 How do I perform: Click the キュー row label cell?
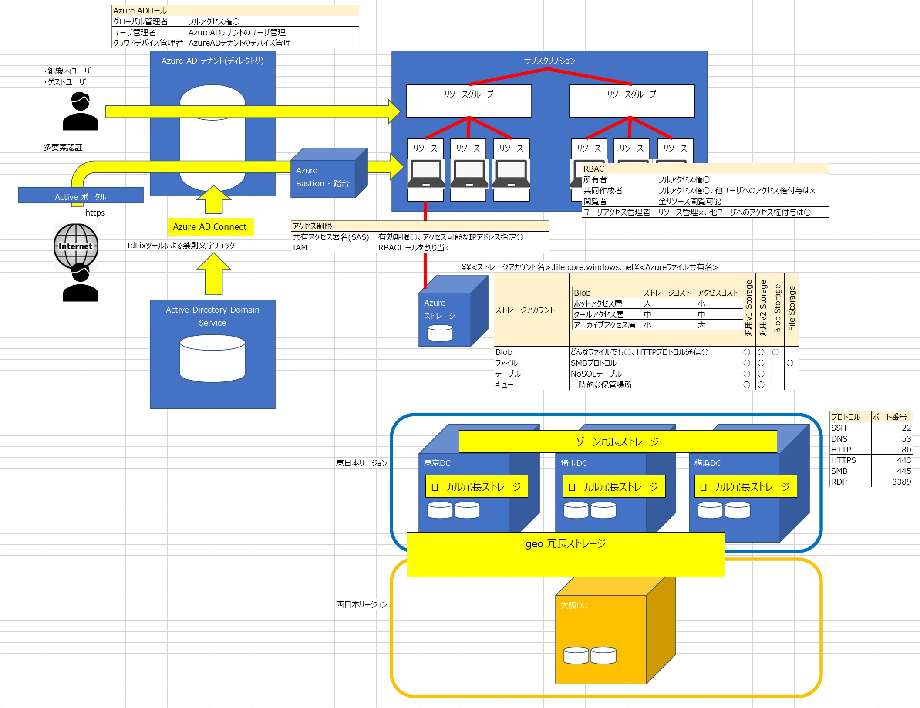click(x=532, y=384)
